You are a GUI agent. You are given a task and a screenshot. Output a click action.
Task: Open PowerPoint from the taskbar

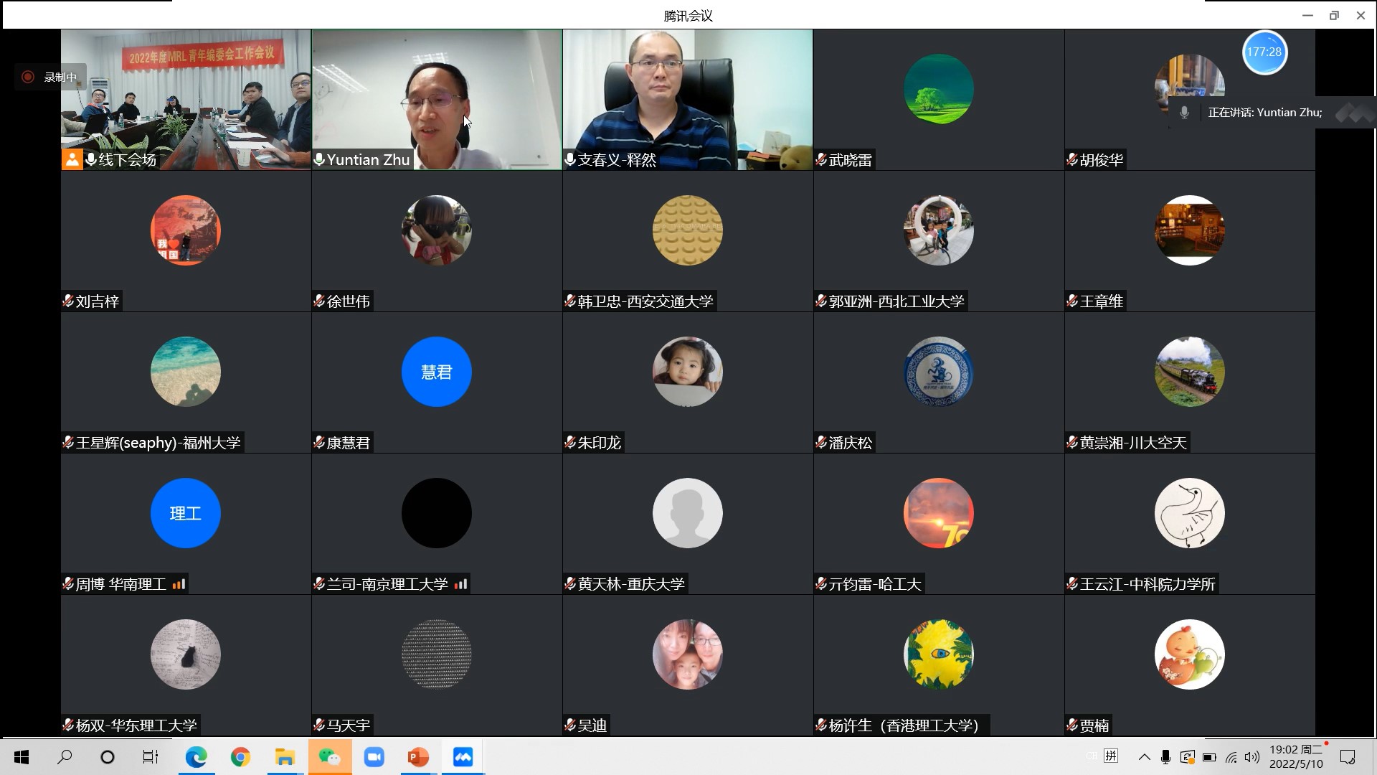(x=418, y=757)
